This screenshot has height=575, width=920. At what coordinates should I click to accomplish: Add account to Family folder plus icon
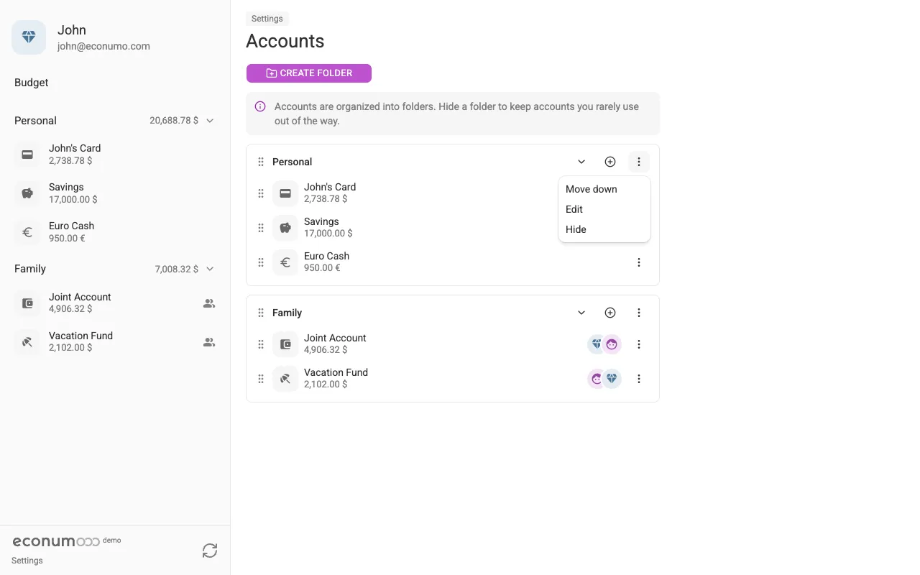coord(610,313)
